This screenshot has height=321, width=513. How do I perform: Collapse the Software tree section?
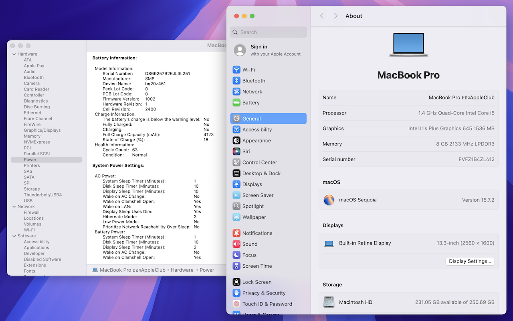pyautogui.click(x=14, y=236)
